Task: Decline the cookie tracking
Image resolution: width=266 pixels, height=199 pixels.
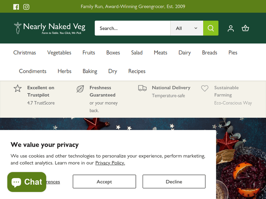Action: (x=174, y=182)
